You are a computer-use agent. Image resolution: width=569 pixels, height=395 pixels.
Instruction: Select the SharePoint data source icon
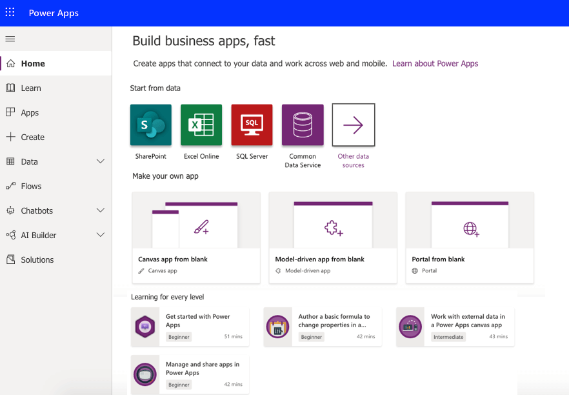pyautogui.click(x=150, y=125)
